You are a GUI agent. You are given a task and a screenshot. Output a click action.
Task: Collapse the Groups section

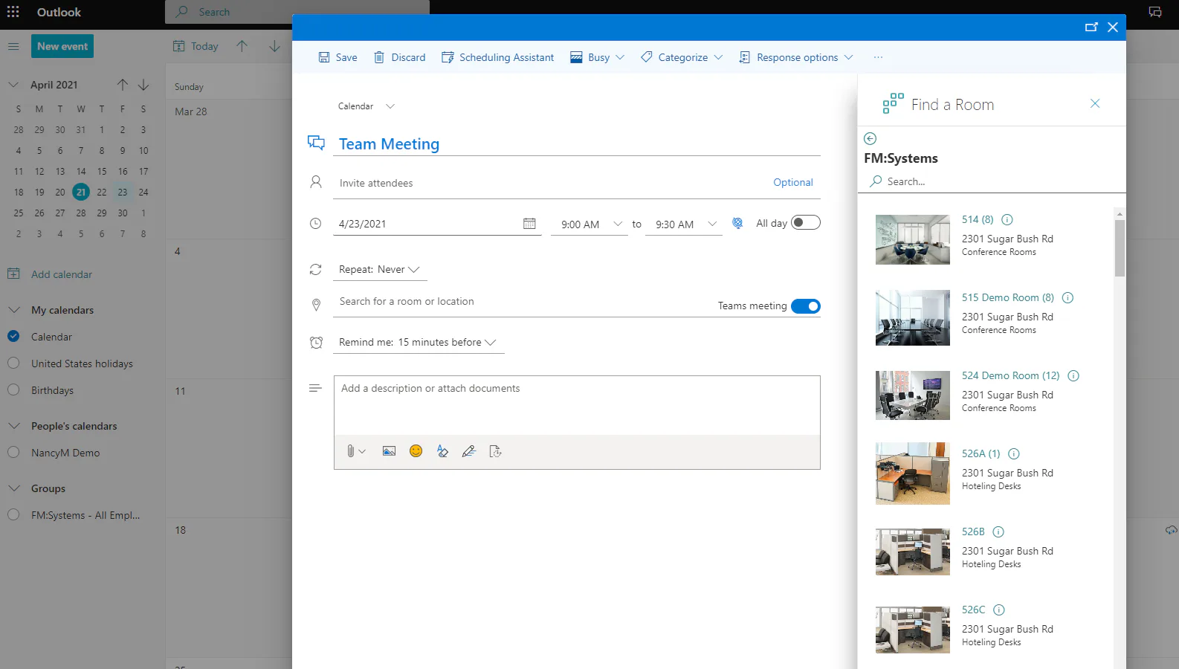(x=14, y=488)
